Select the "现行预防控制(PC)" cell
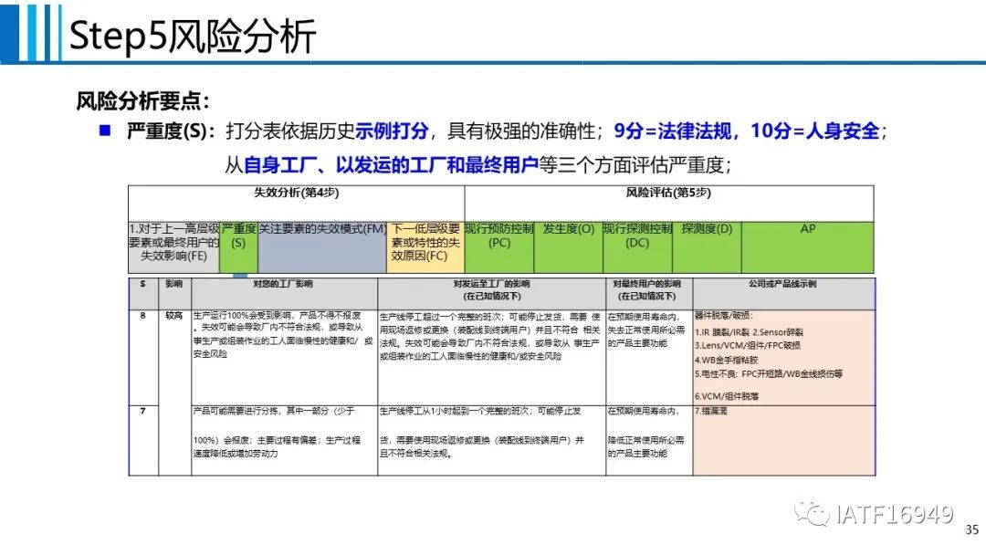This screenshot has width=986, height=555. (x=499, y=247)
